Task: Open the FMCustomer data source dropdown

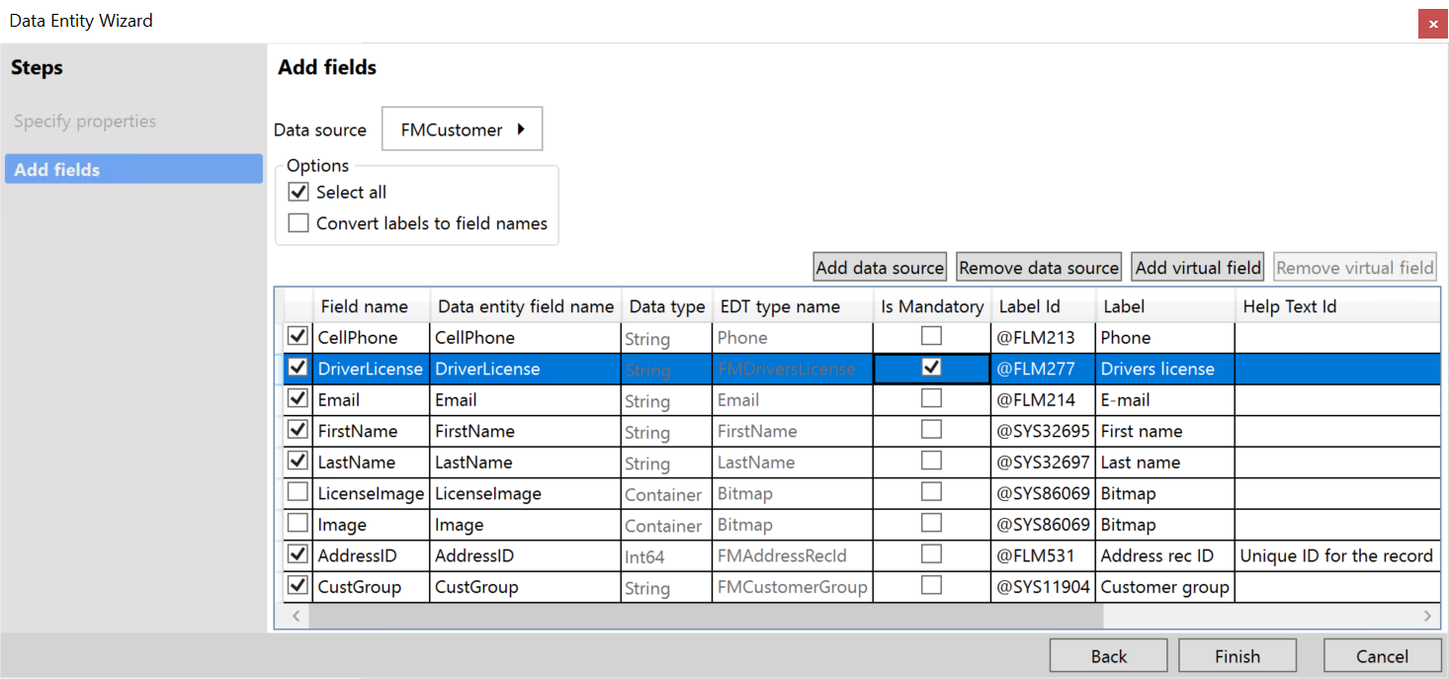Action: [x=462, y=129]
